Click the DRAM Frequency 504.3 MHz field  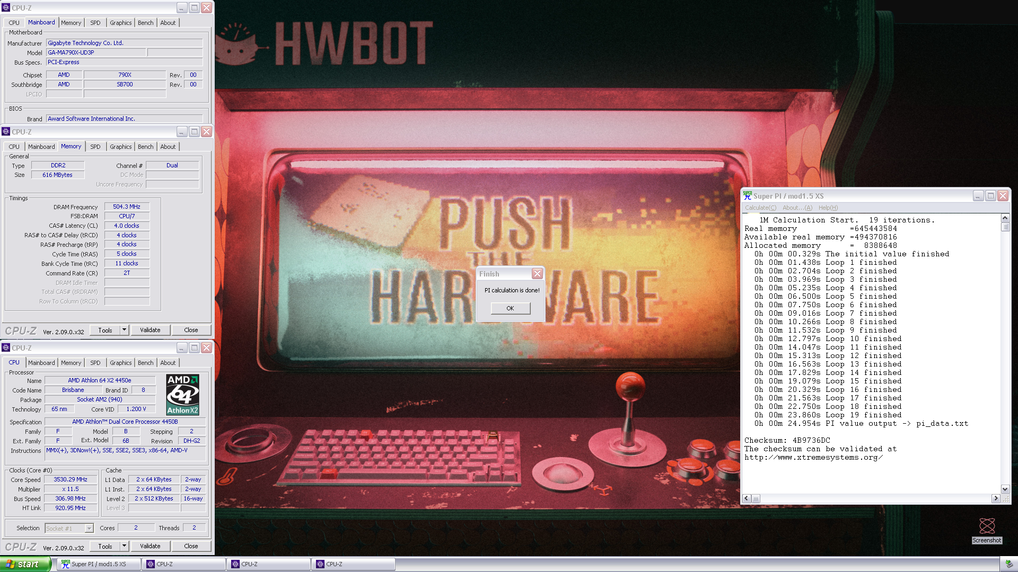coord(127,207)
